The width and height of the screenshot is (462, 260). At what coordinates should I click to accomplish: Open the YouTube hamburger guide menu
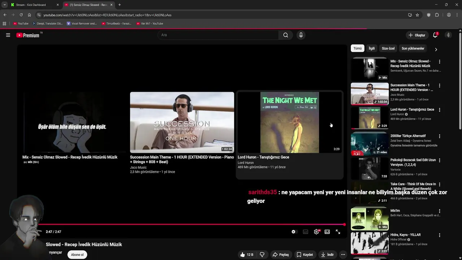pyautogui.click(x=8, y=35)
